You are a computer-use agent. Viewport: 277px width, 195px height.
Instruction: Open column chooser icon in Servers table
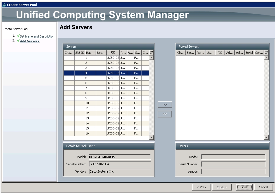tap(151, 53)
